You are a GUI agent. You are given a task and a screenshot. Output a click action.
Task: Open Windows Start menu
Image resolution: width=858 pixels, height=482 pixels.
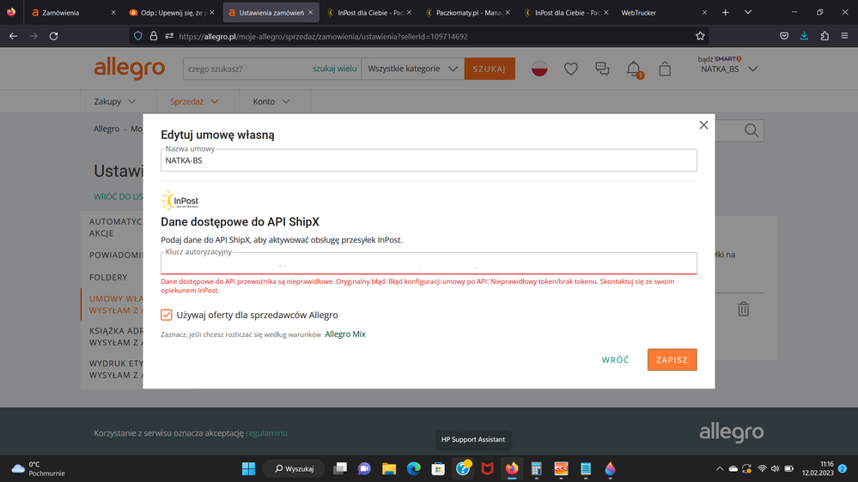[x=248, y=468]
